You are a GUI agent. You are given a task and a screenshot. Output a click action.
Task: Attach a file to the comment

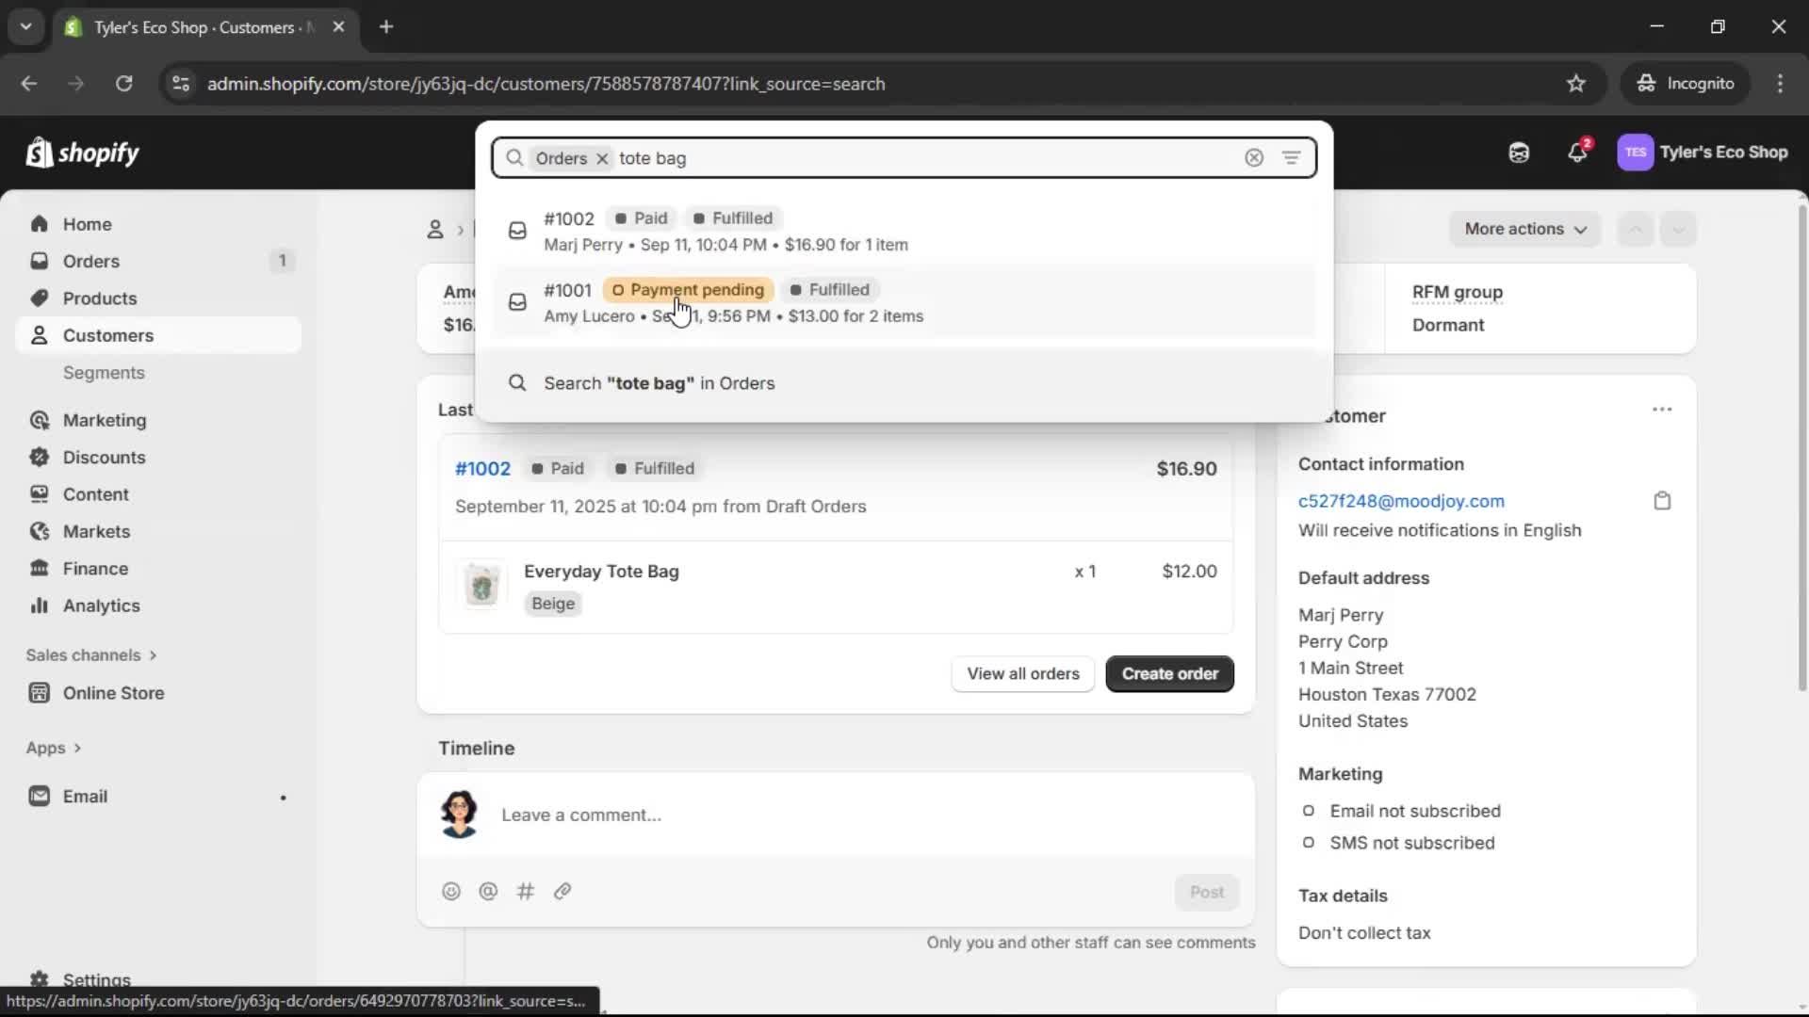[x=562, y=891]
